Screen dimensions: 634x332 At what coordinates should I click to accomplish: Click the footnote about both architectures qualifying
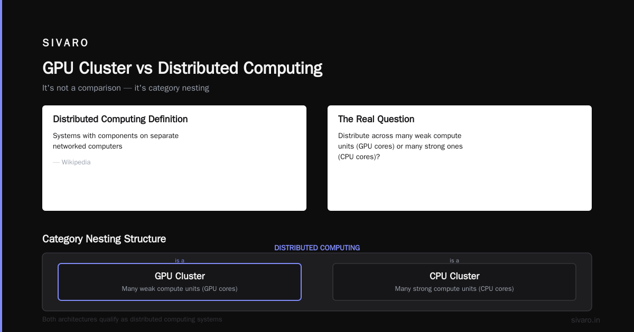132,319
